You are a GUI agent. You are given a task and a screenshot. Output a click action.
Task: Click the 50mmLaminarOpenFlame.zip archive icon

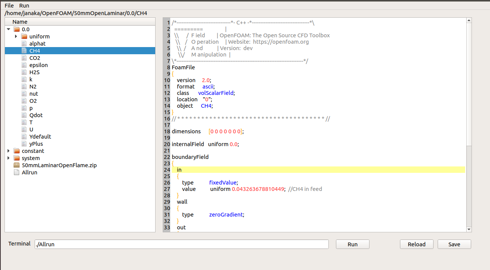pyautogui.click(x=16, y=165)
